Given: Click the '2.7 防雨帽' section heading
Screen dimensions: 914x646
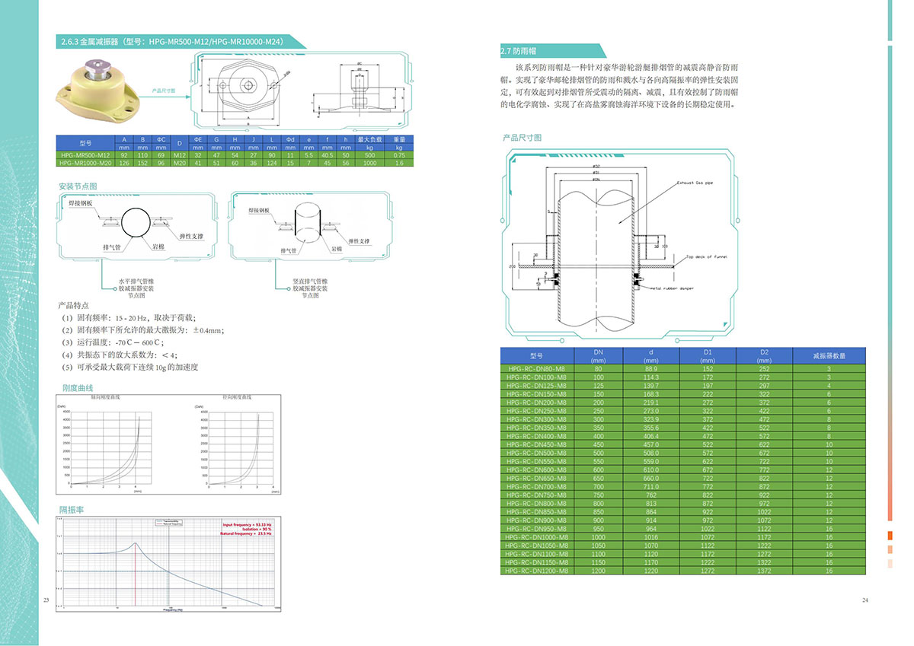Looking at the screenshot, I should tap(518, 52).
